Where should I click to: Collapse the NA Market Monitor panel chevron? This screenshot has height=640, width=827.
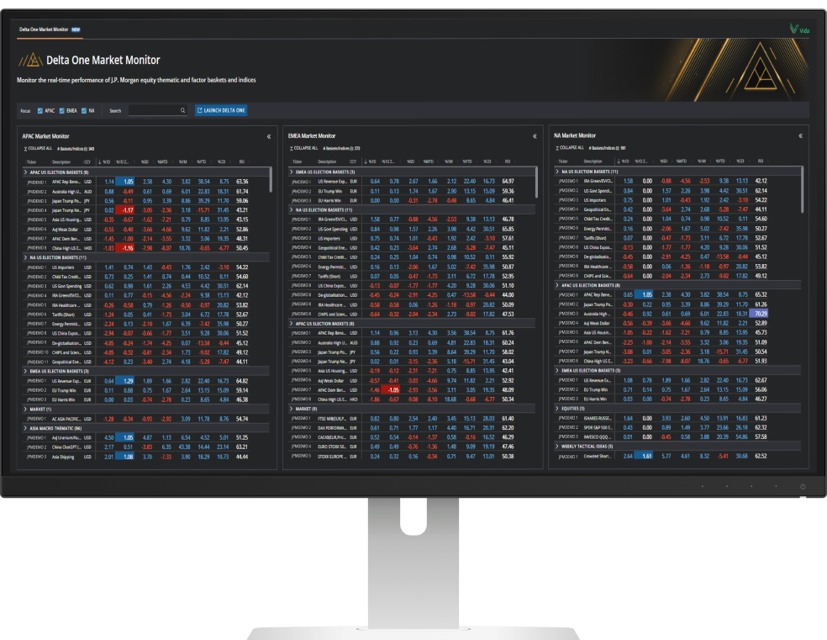[x=800, y=135]
